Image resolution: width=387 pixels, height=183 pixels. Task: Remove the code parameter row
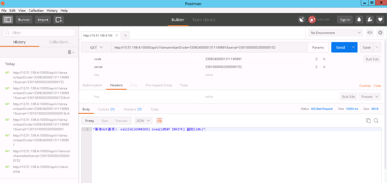click(x=324, y=59)
